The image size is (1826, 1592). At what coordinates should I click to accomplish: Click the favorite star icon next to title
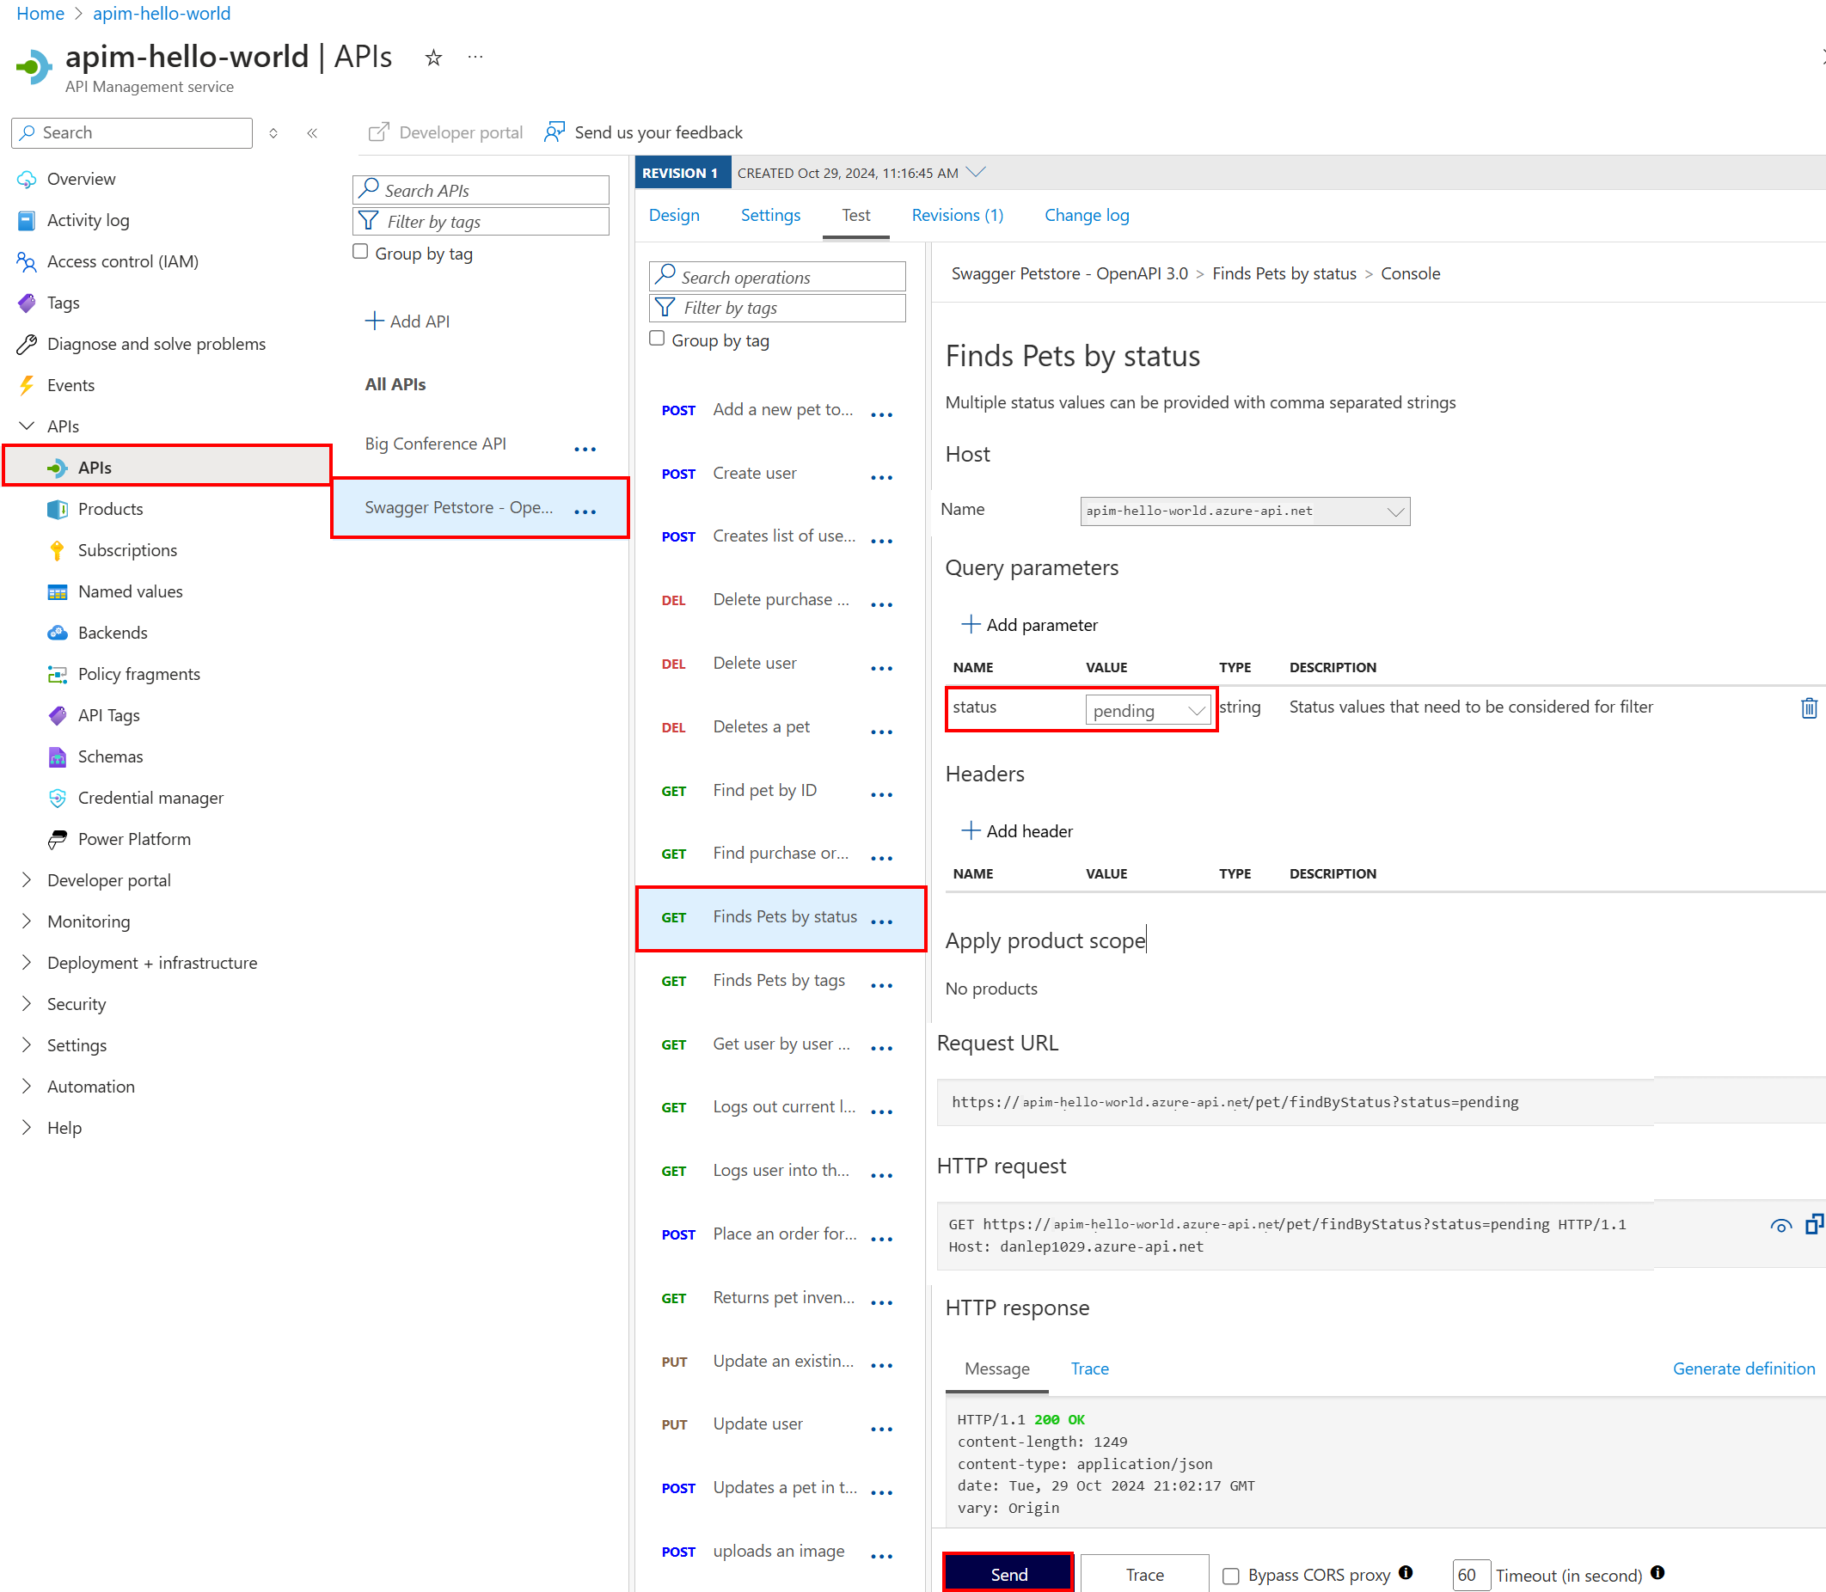coord(432,58)
